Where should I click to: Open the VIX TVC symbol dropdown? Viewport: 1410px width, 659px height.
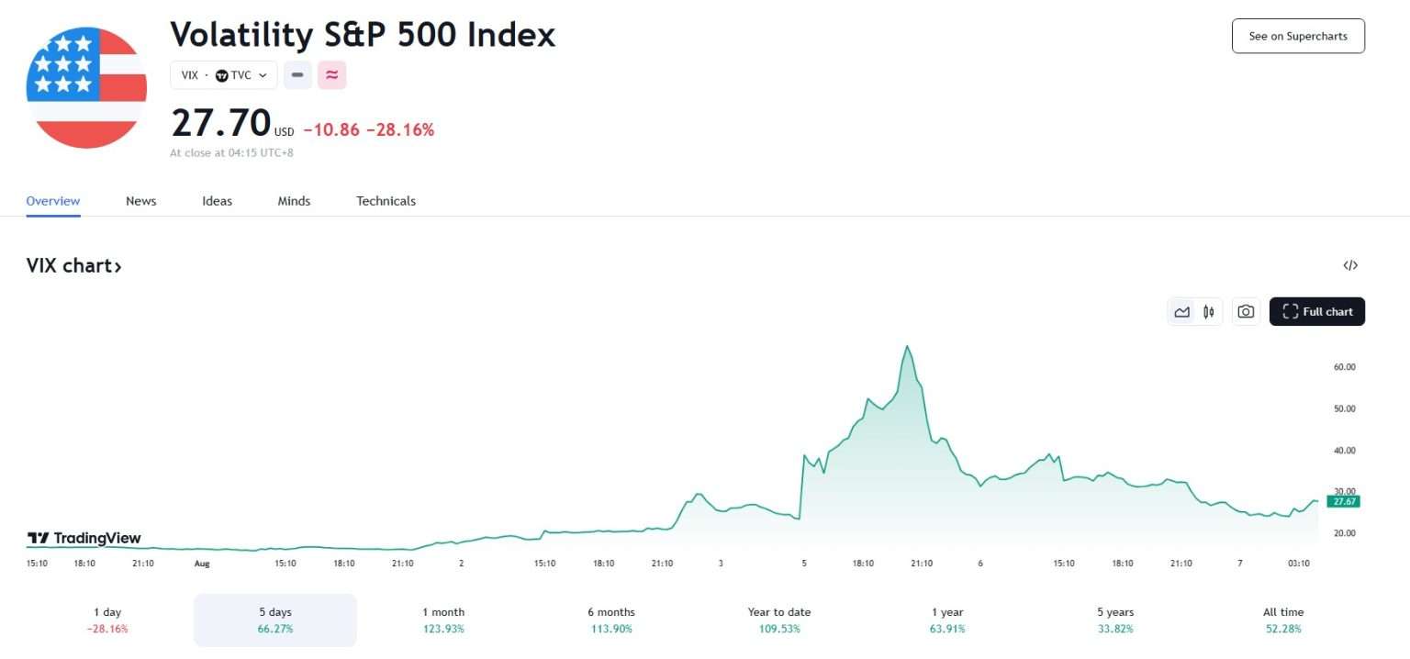point(223,75)
